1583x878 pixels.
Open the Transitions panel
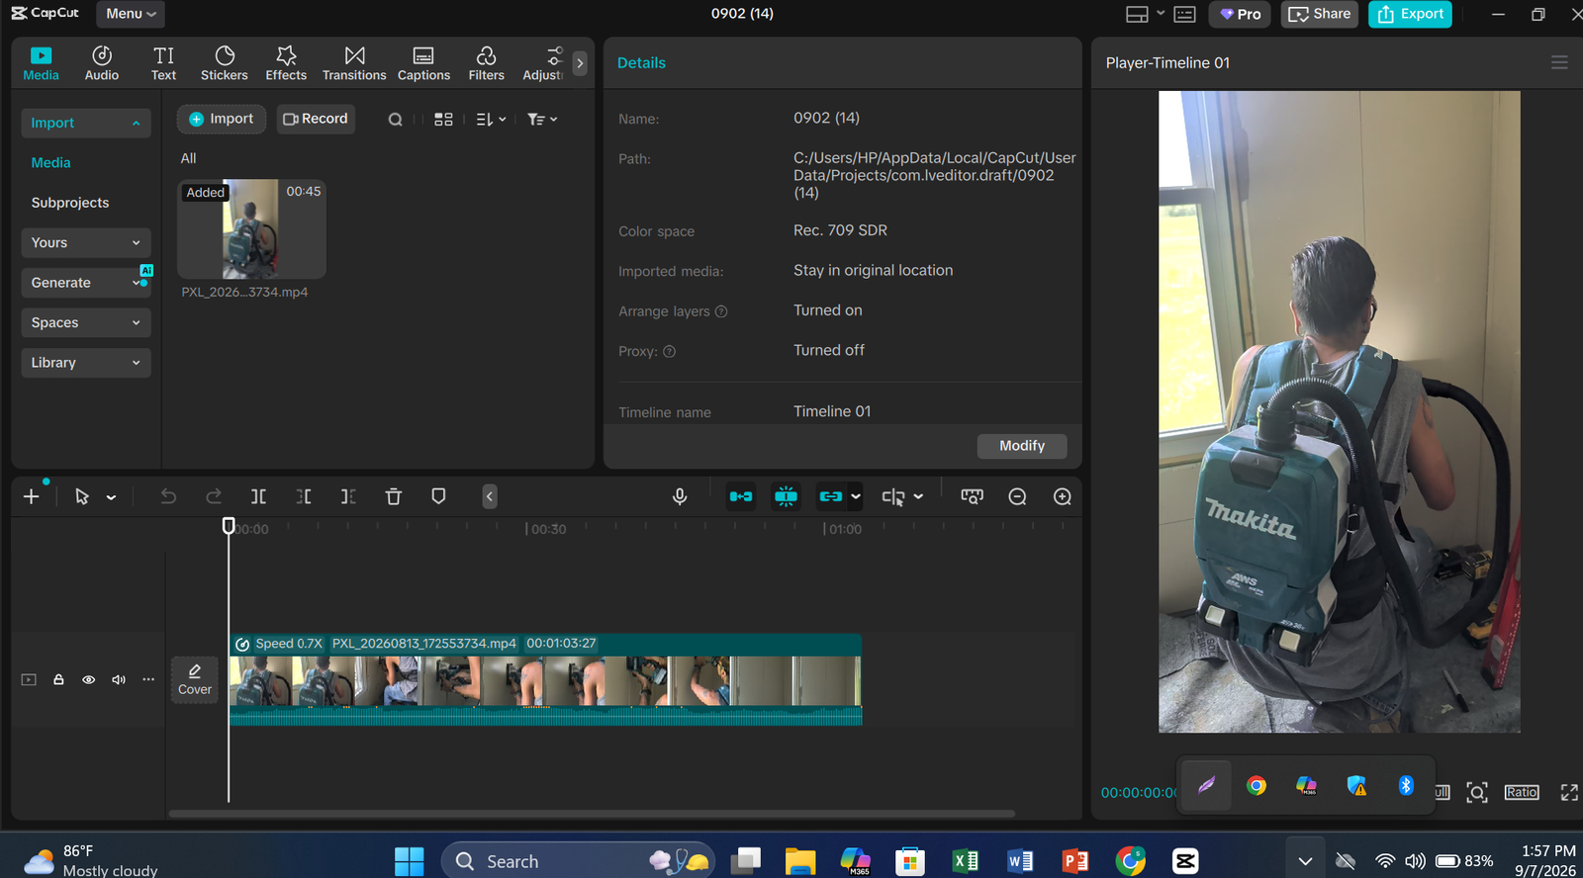pos(354,63)
